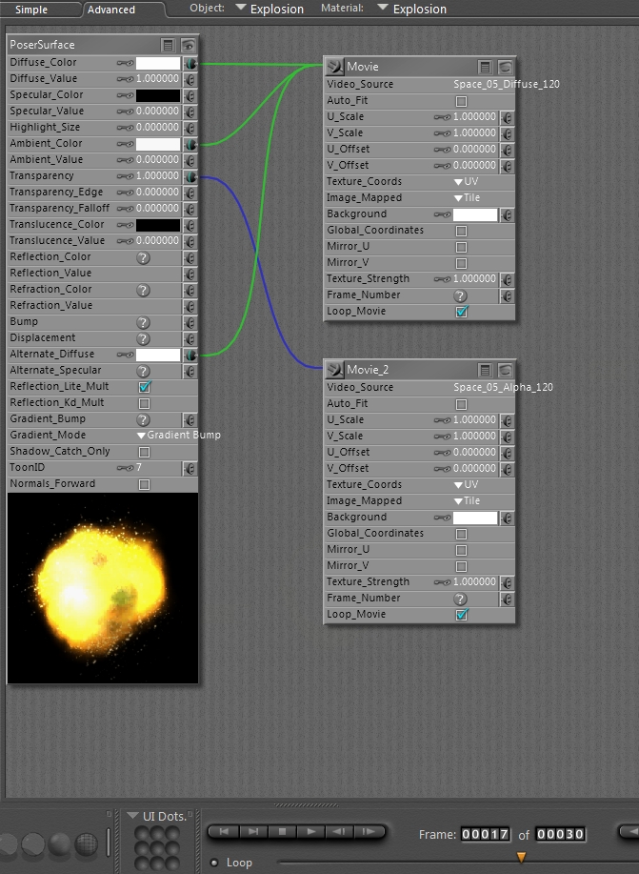This screenshot has height=874, width=639.
Task: Click the Movie_2 Frame_Number question mark icon
Action: tap(460, 600)
